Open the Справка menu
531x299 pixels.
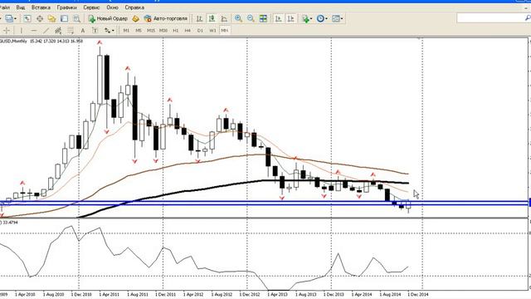(134, 7)
